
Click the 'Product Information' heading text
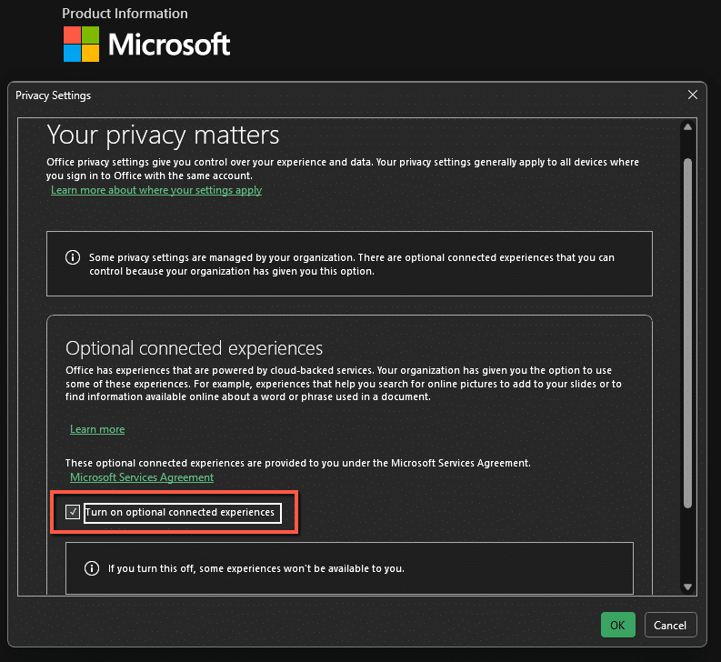point(125,14)
